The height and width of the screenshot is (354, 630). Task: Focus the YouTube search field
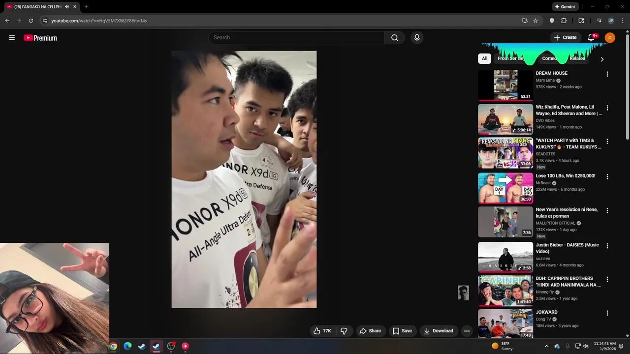(296, 38)
